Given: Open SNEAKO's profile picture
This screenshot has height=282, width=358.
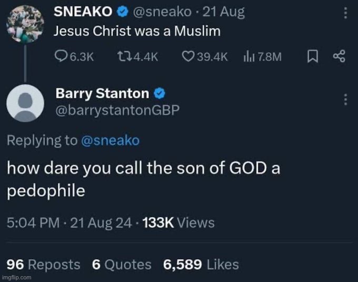Looking at the screenshot, I should (x=24, y=21).
